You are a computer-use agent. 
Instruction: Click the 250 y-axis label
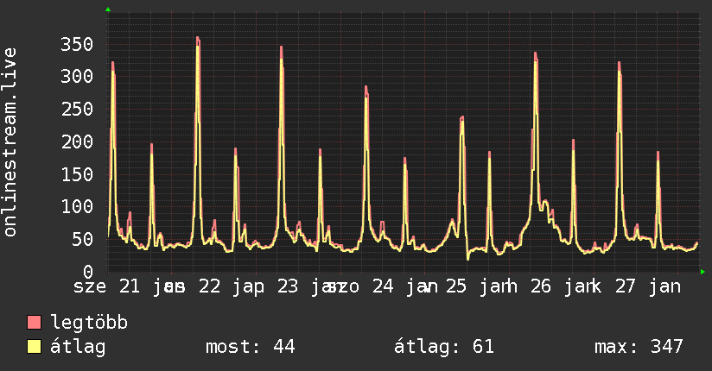pos(77,109)
